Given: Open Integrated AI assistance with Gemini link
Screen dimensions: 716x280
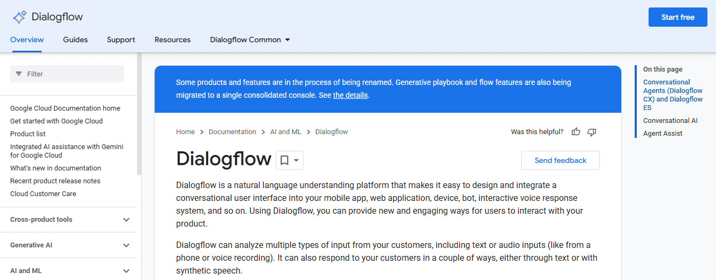Looking at the screenshot, I should point(67,151).
